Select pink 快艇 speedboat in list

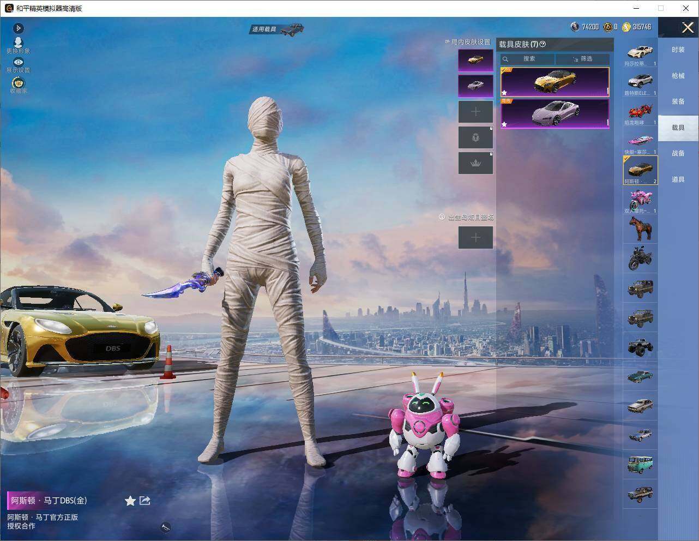coord(640,143)
